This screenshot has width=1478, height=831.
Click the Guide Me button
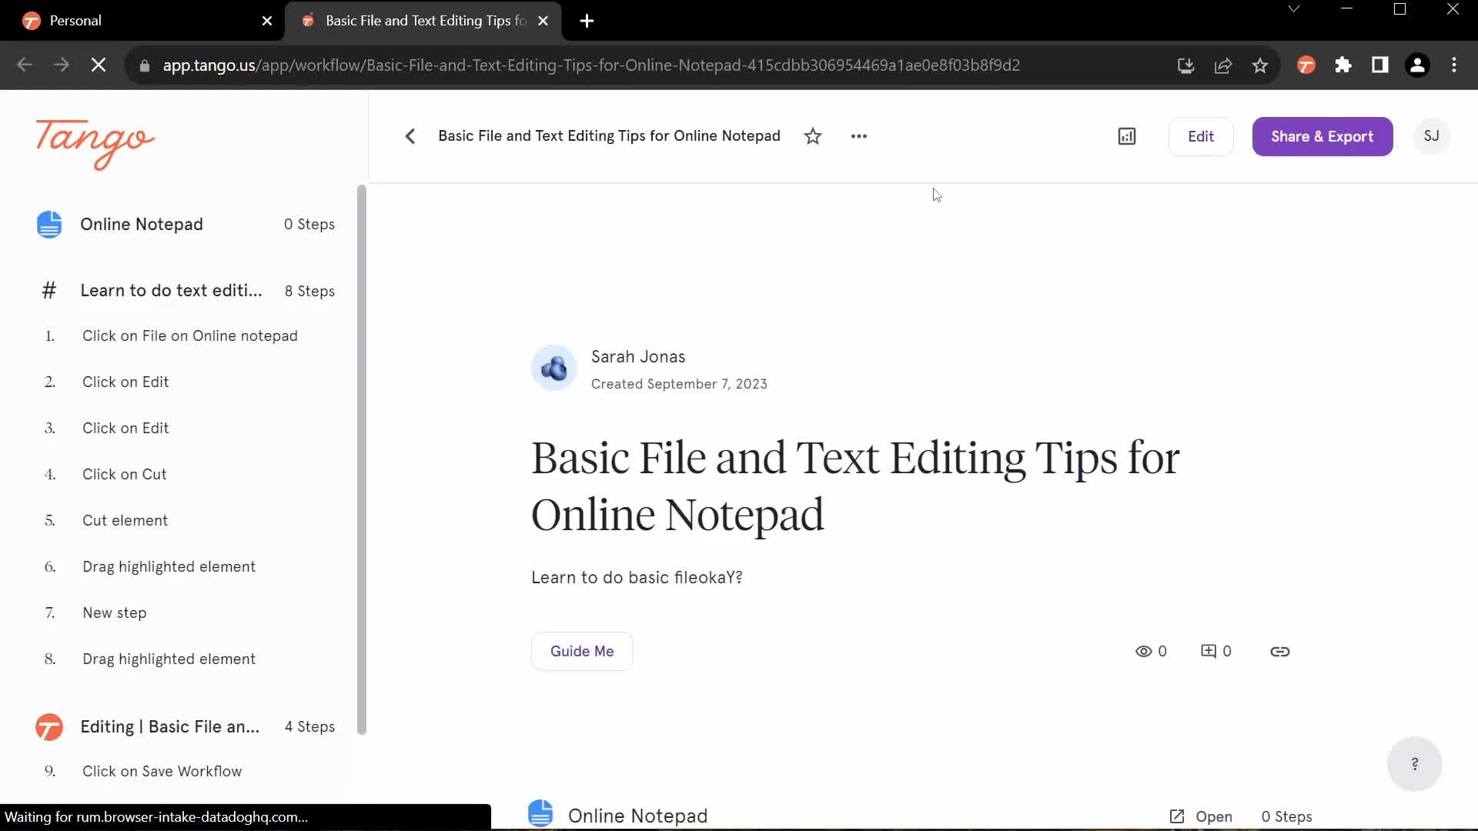[582, 651]
